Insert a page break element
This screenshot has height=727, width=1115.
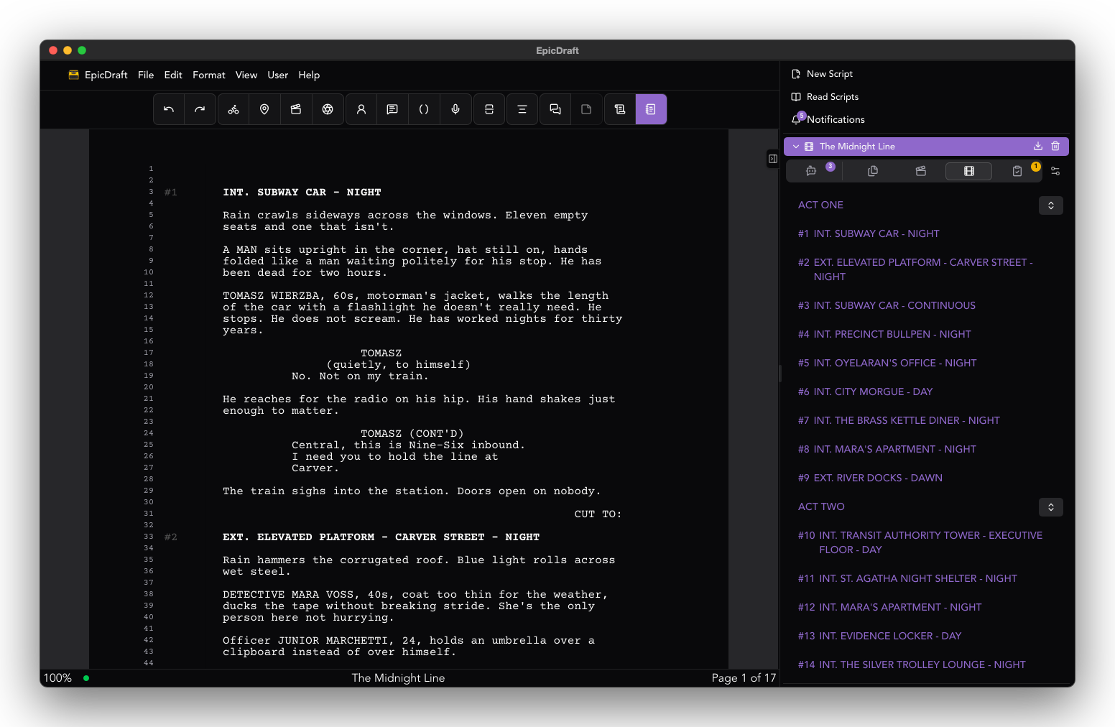tap(489, 109)
